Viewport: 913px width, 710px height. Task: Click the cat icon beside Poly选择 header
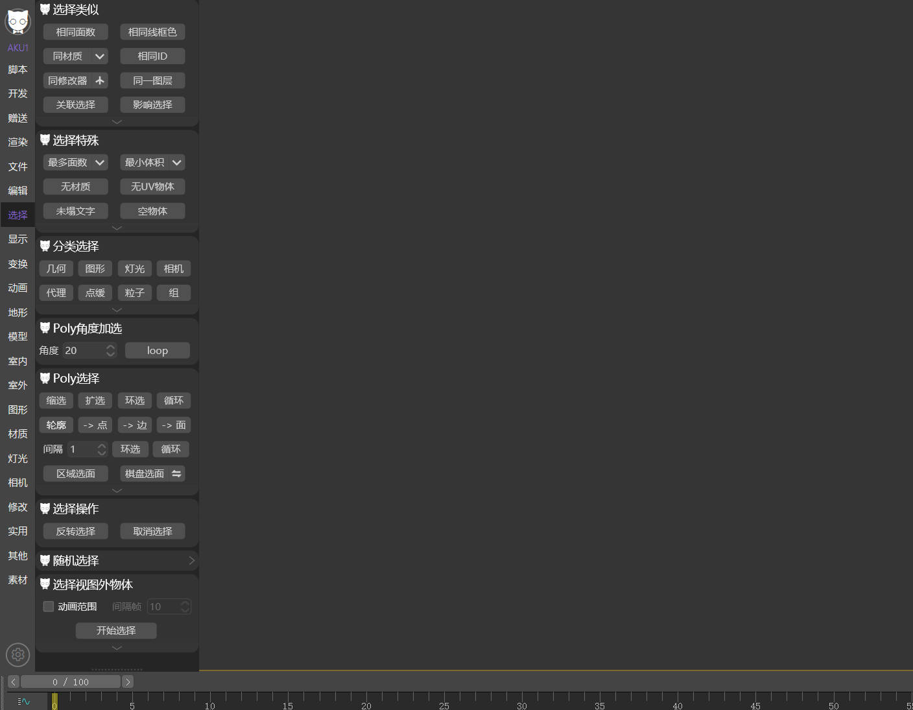click(45, 378)
